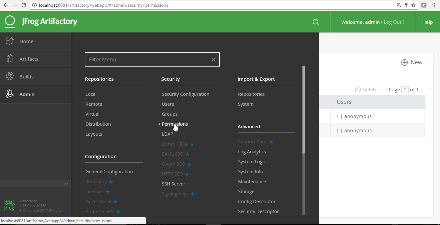Click the star beside Governance
This screenshot has width=440, height=225.
115,202
